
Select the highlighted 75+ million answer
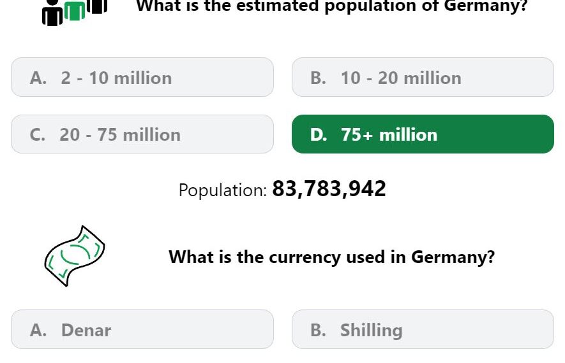[423, 134]
